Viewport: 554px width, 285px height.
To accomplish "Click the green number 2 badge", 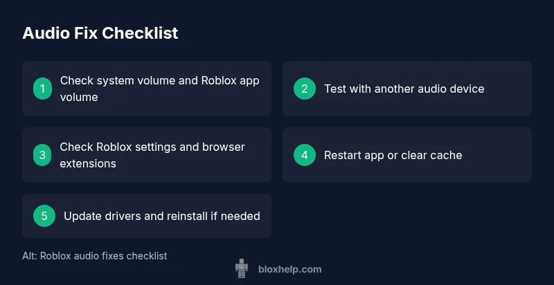I will [x=304, y=89].
